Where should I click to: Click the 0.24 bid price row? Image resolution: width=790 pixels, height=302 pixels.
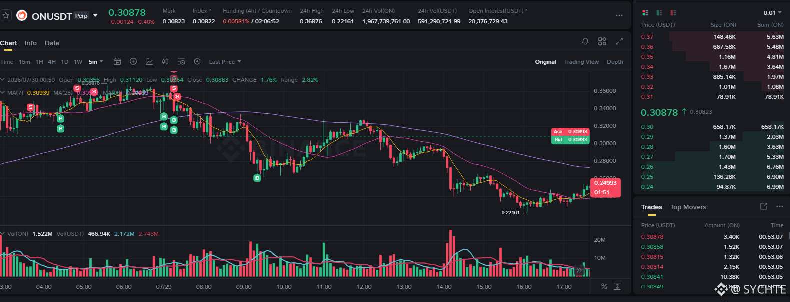(712, 187)
